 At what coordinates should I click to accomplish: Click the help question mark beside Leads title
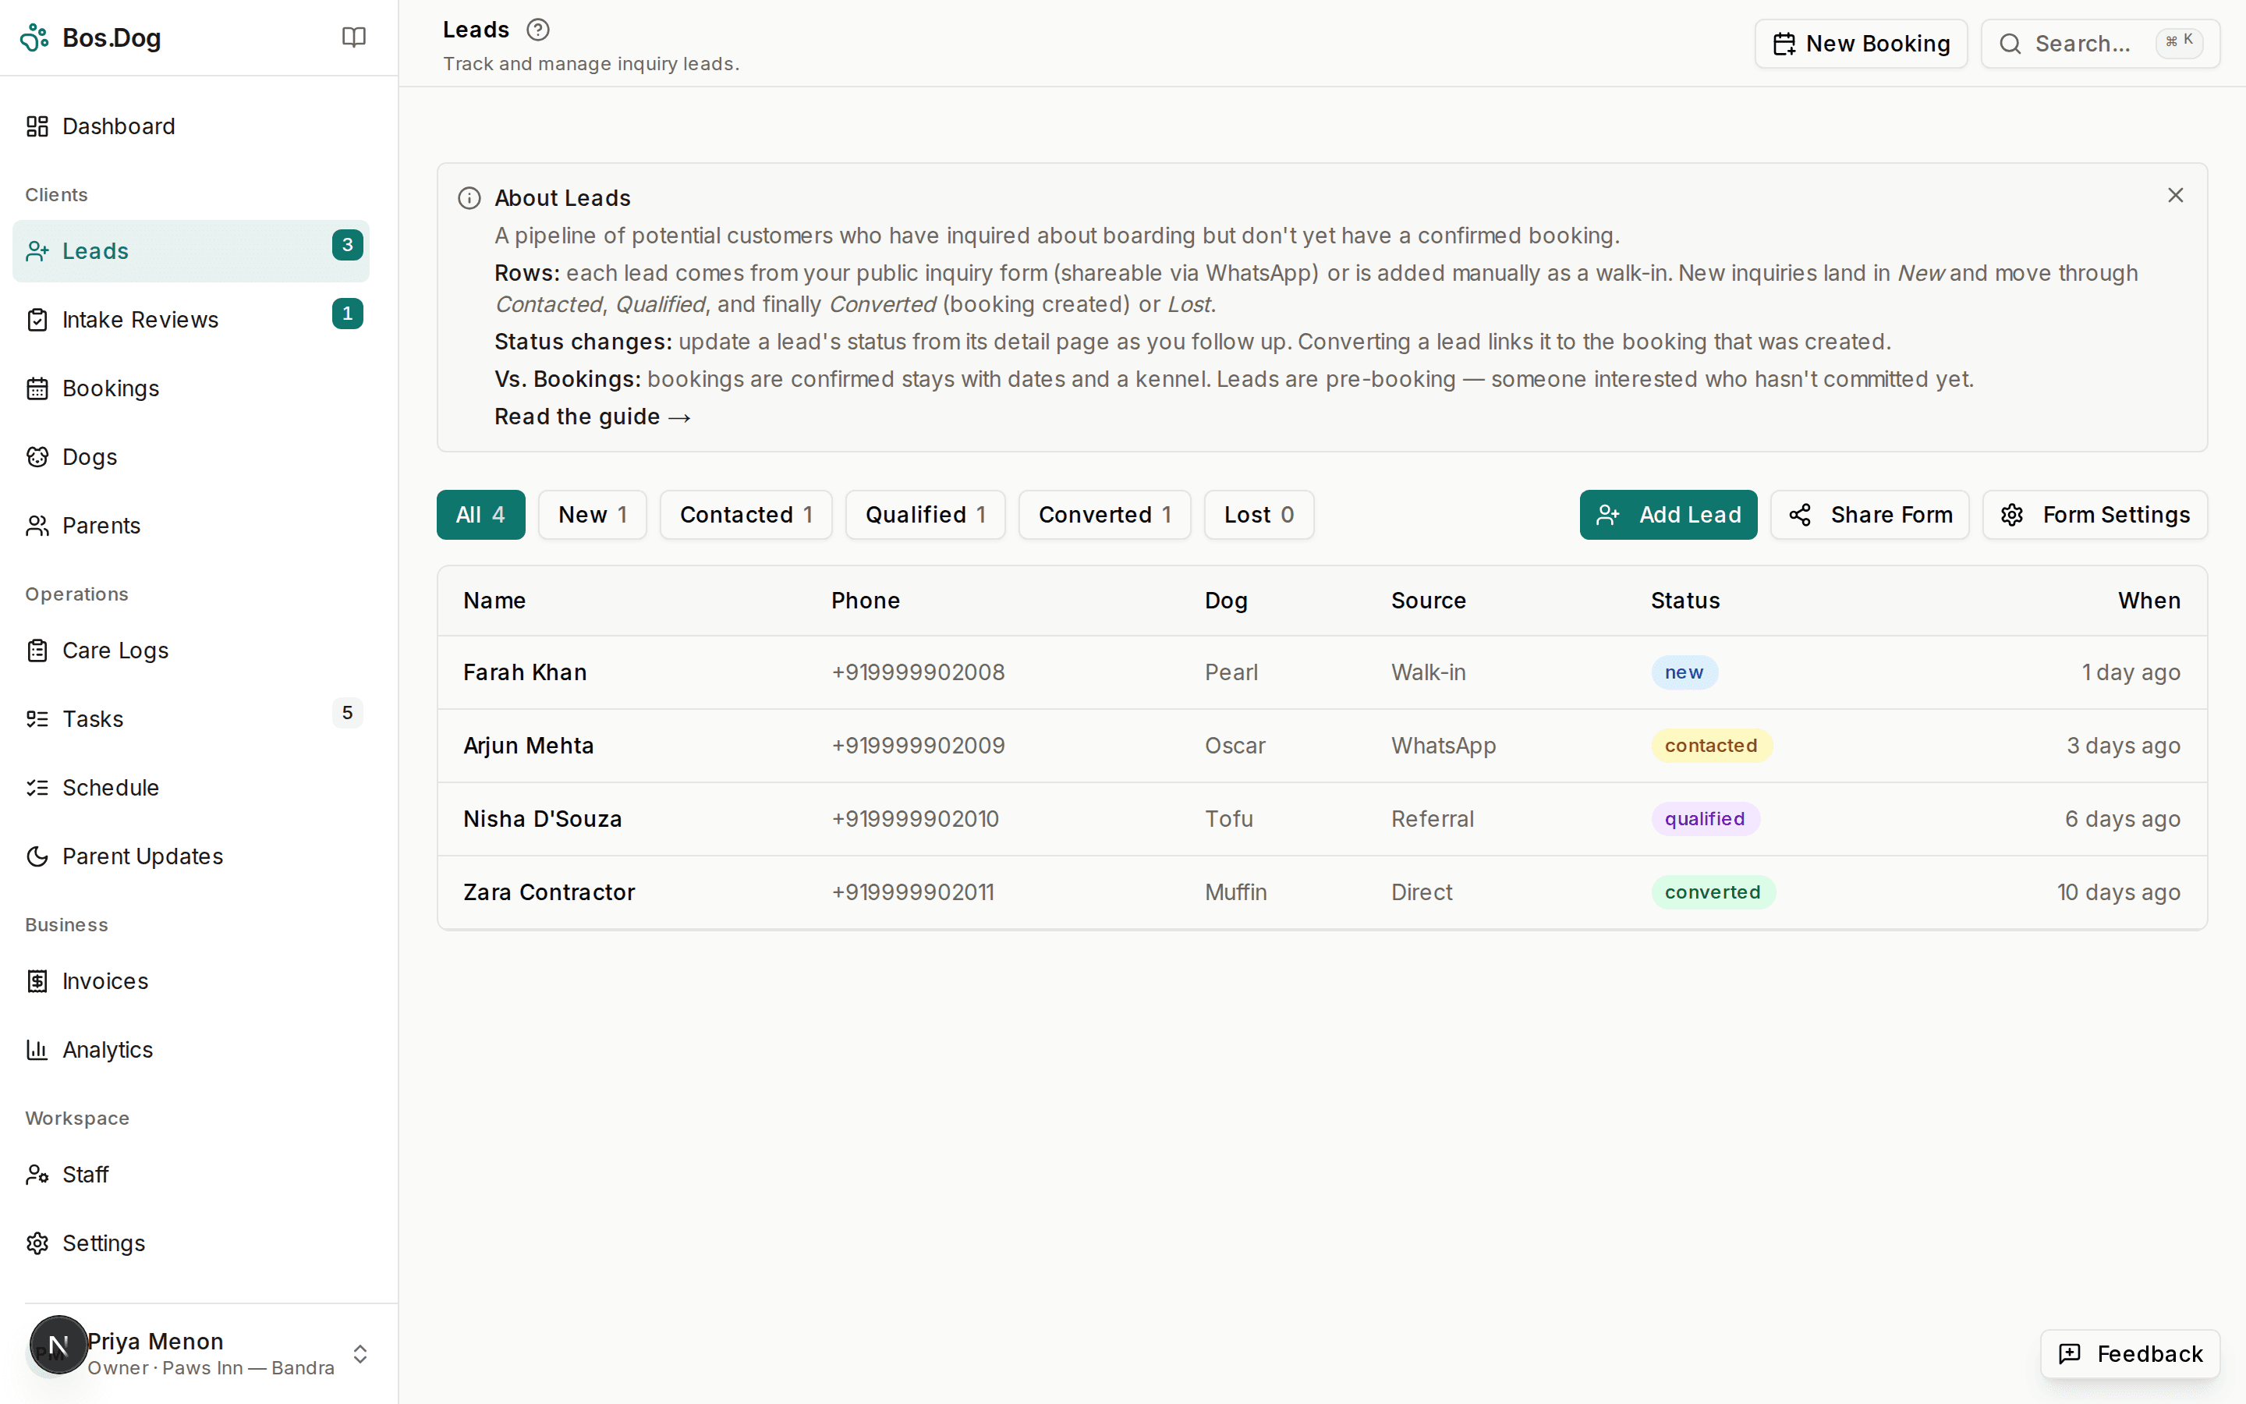click(538, 30)
